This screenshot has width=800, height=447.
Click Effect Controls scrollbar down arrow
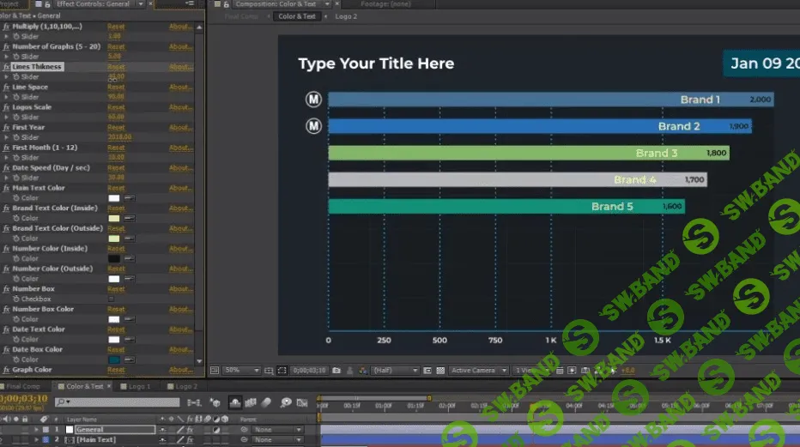point(199,361)
